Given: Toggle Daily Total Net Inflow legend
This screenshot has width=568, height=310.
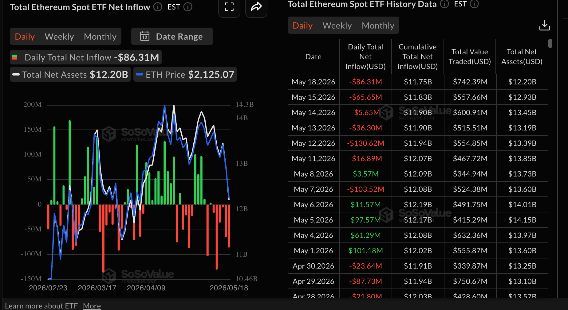Looking at the screenshot, I should pyautogui.click(x=86, y=57).
